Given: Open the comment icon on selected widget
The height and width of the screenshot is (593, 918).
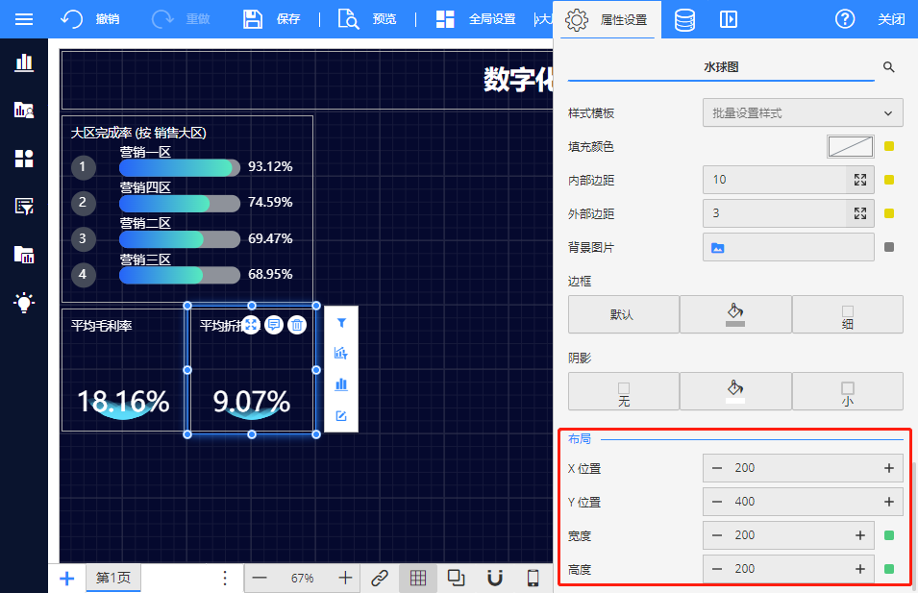Looking at the screenshot, I should pos(274,326).
